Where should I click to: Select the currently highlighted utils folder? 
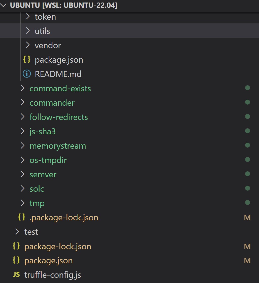pos(42,31)
